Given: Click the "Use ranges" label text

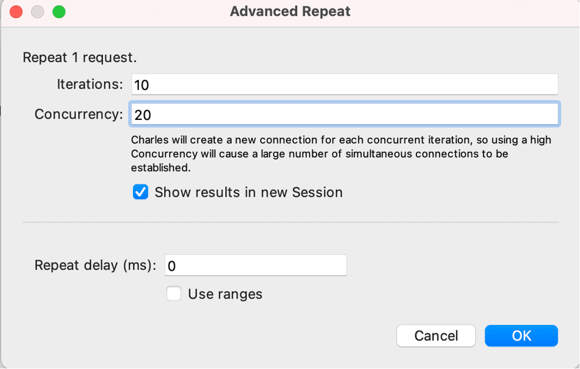Looking at the screenshot, I should (225, 294).
